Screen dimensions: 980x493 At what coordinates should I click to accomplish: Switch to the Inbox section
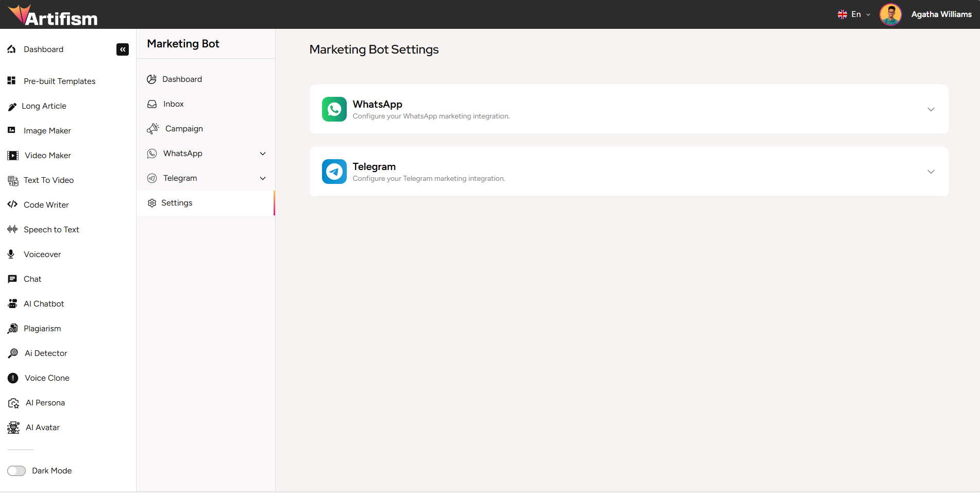point(173,104)
